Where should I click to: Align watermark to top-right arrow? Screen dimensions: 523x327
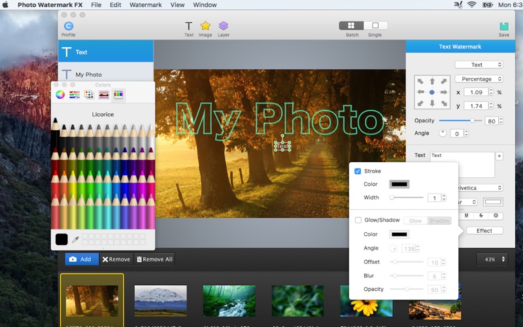click(x=444, y=81)
